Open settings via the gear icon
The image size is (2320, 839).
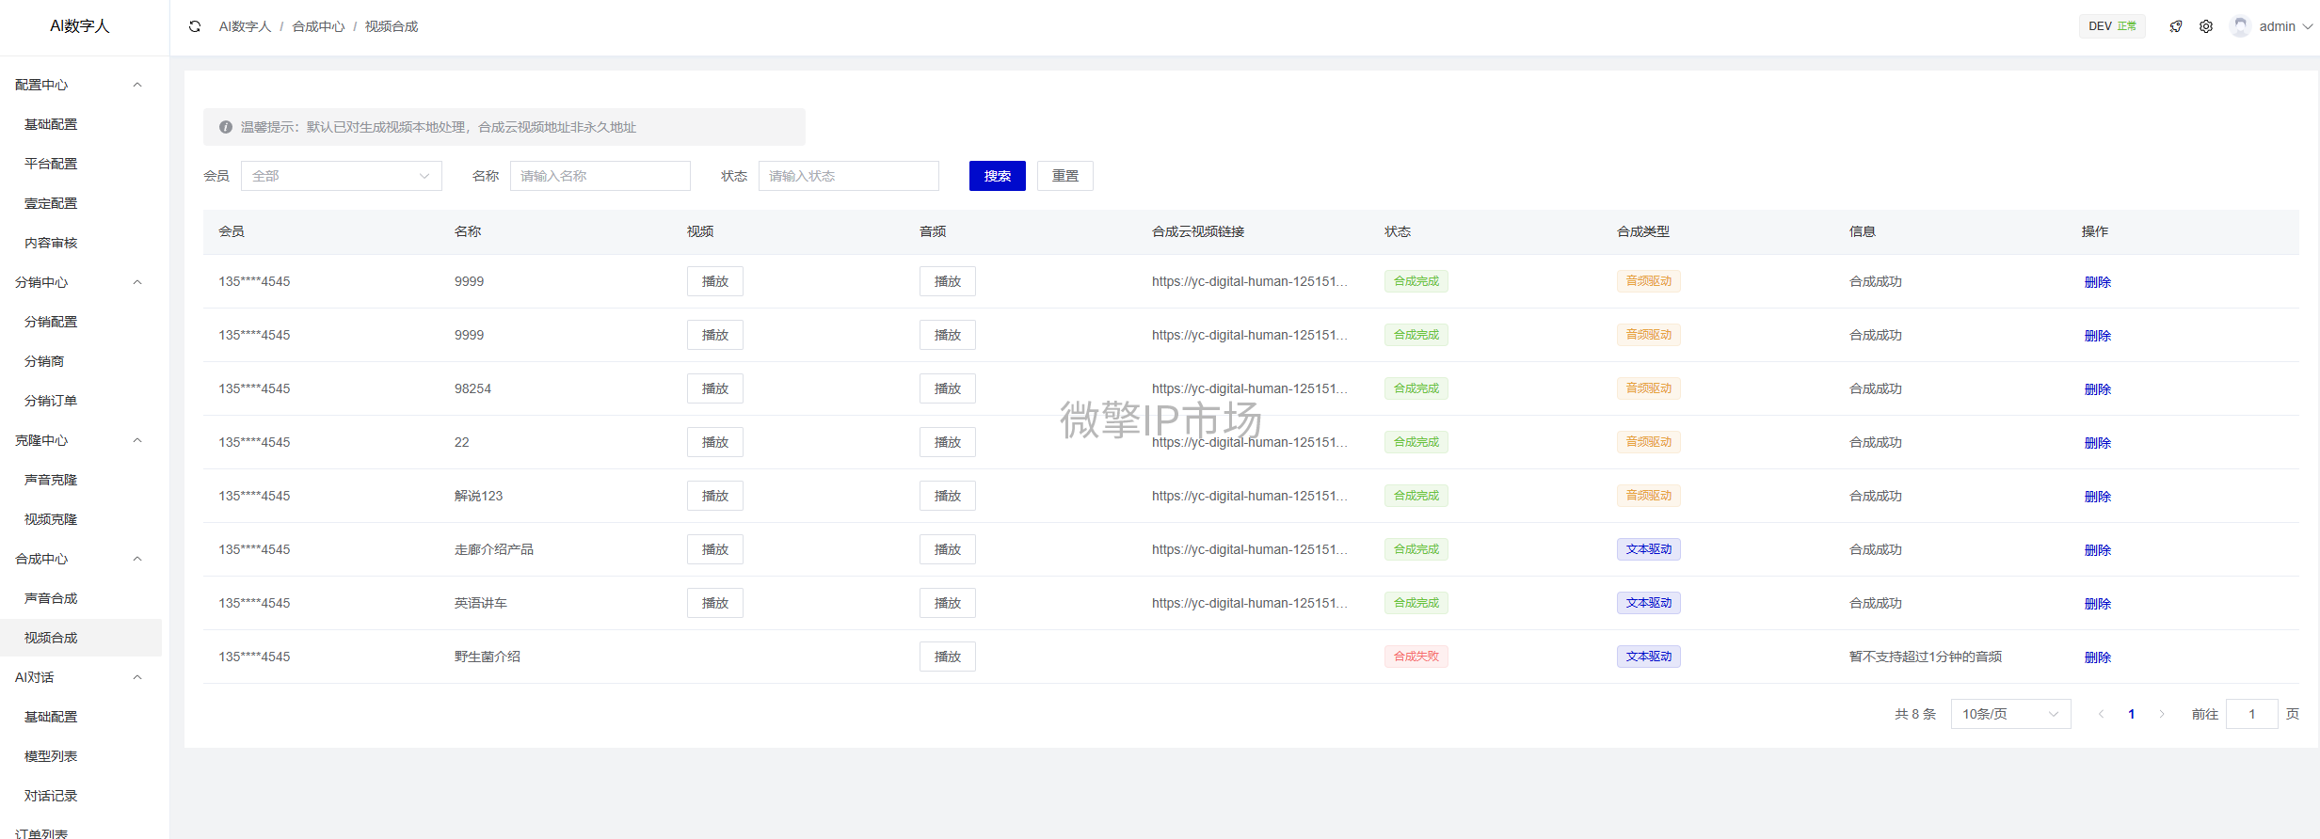2206,26
